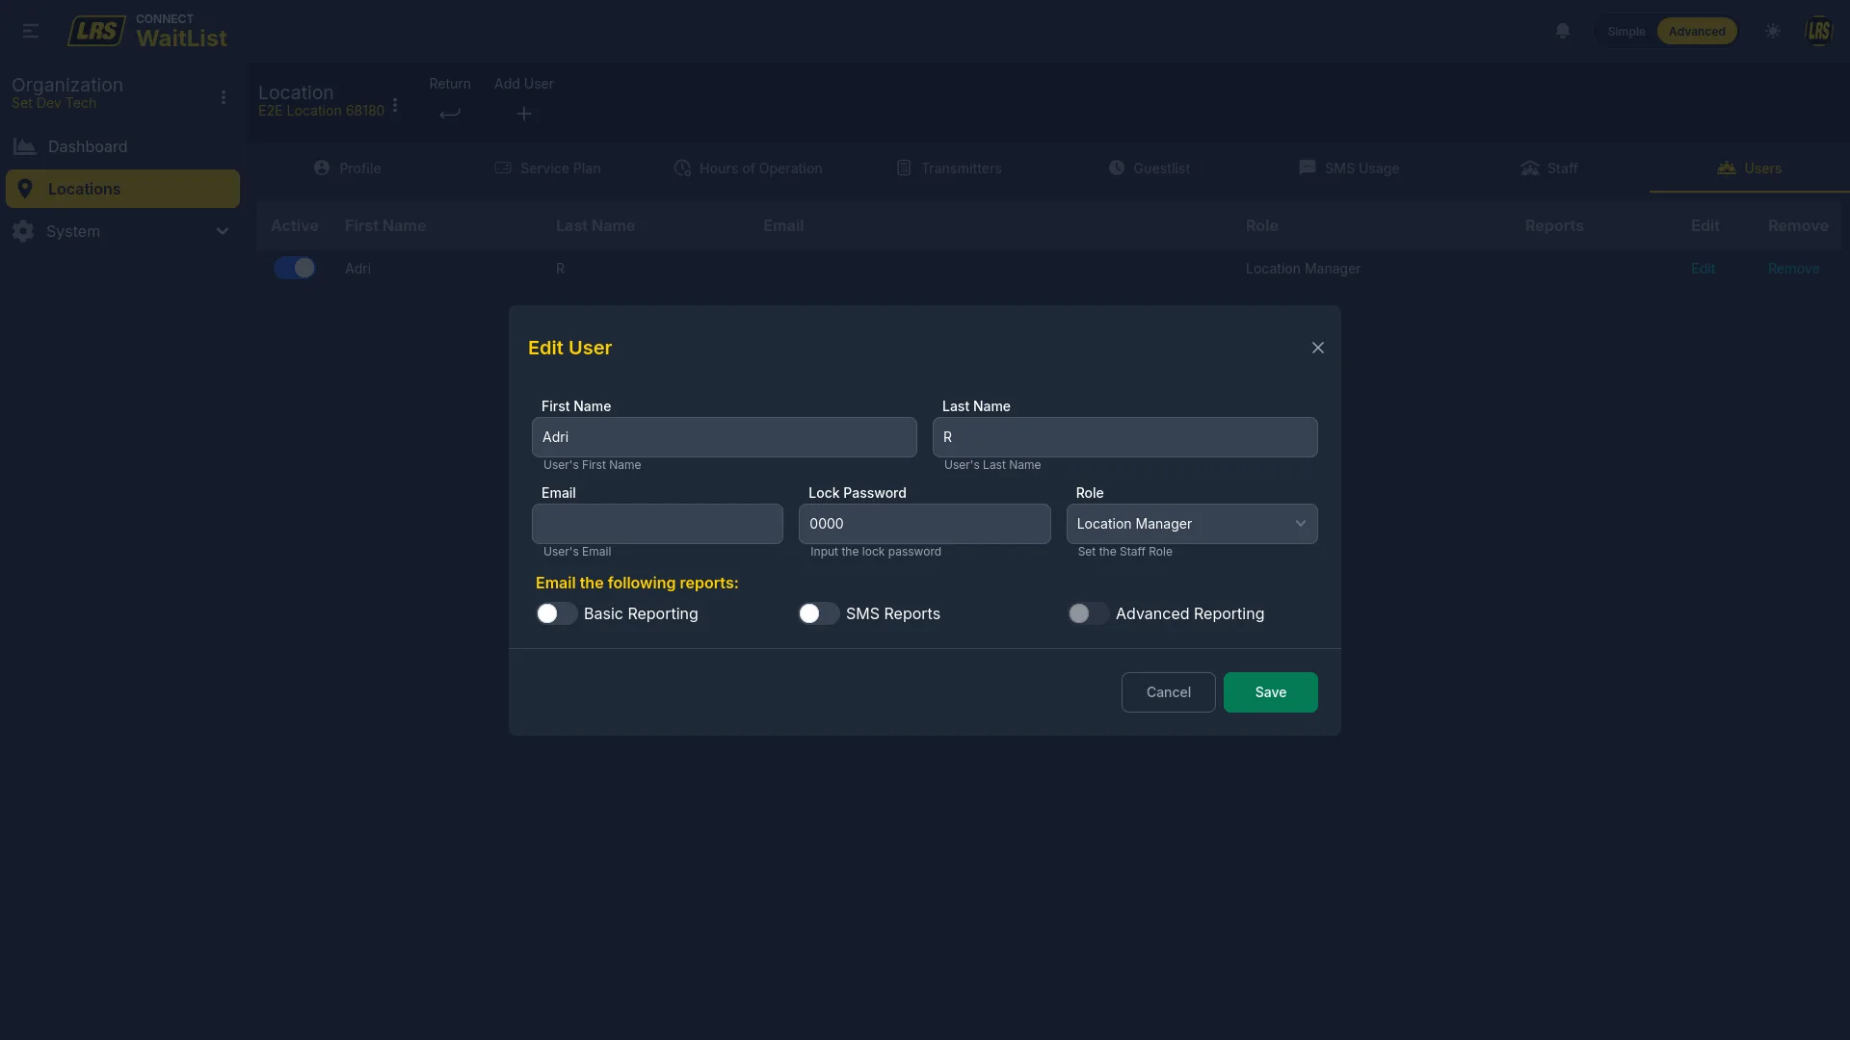Switch to the SMS Usage tab

[1349, 168]
